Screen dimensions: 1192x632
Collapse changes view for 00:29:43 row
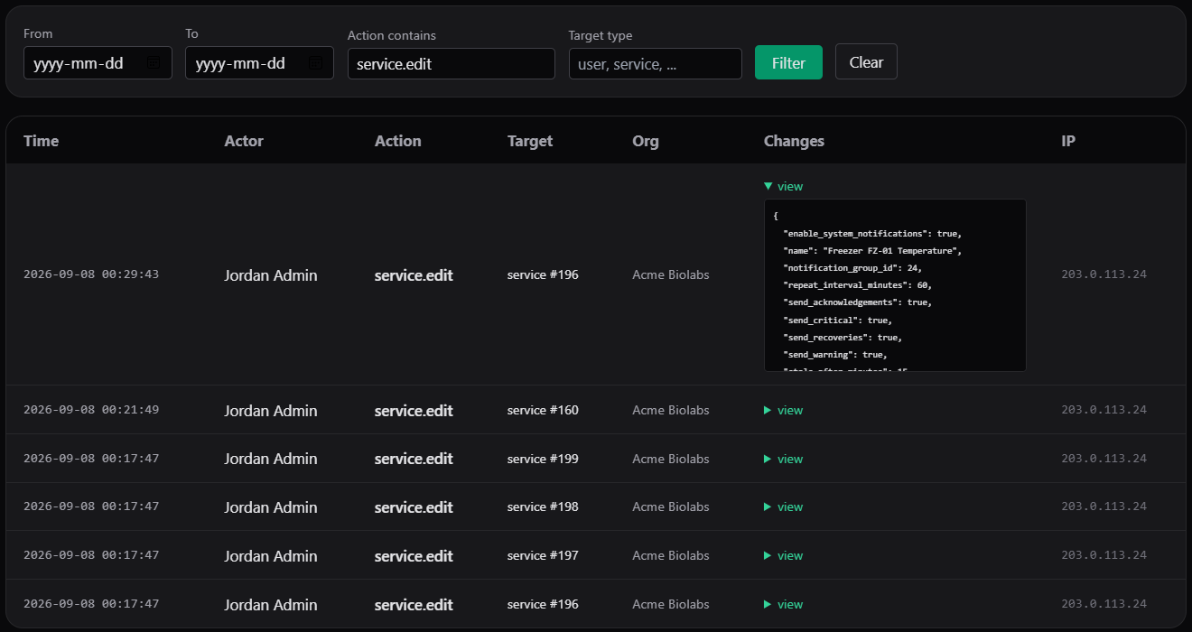[783, 186]
